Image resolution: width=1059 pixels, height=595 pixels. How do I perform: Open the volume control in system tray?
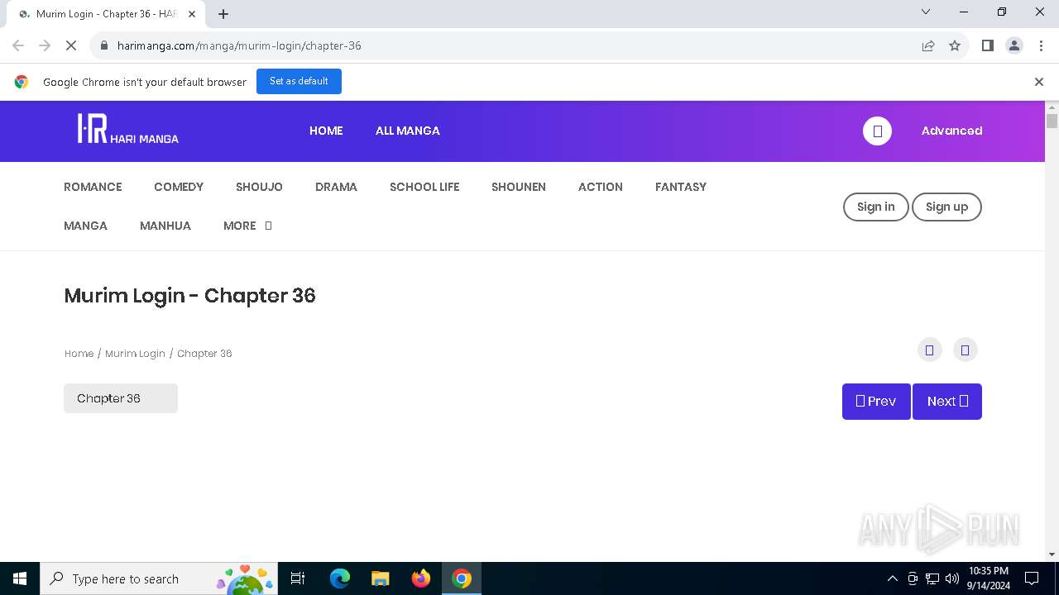pyautogui.click(x=951, y=578)
